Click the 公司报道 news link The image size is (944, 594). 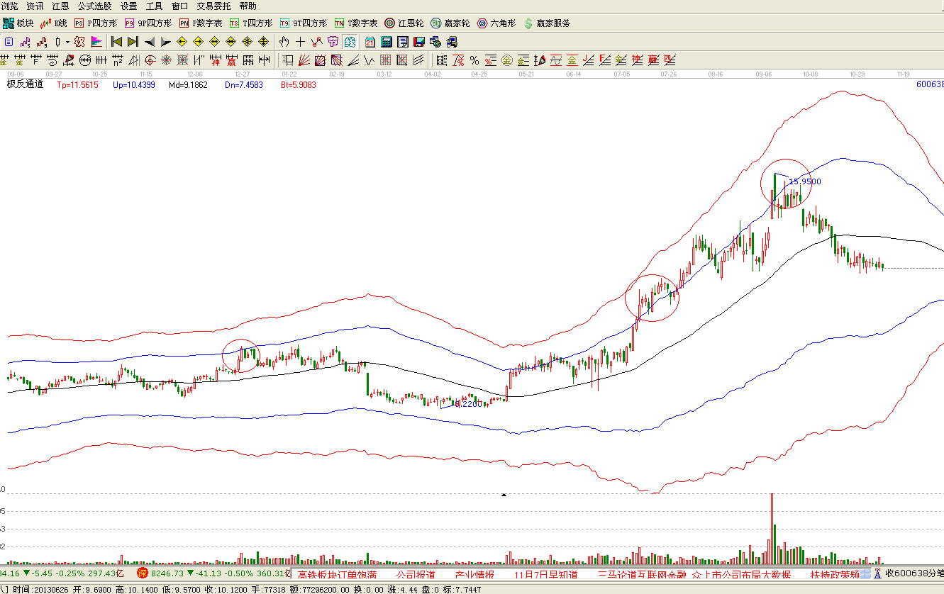pyautogui.click(x=416, y=574)
